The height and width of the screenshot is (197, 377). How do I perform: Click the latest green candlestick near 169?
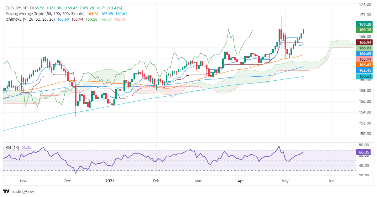click(303, 31)
